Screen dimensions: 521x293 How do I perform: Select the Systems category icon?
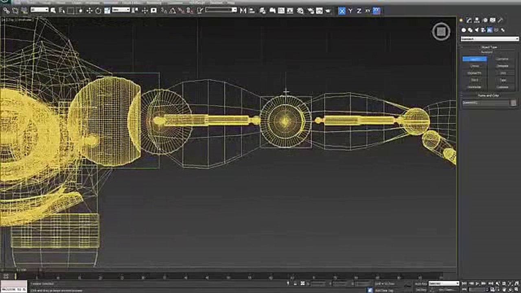click(x=503, y=30)
